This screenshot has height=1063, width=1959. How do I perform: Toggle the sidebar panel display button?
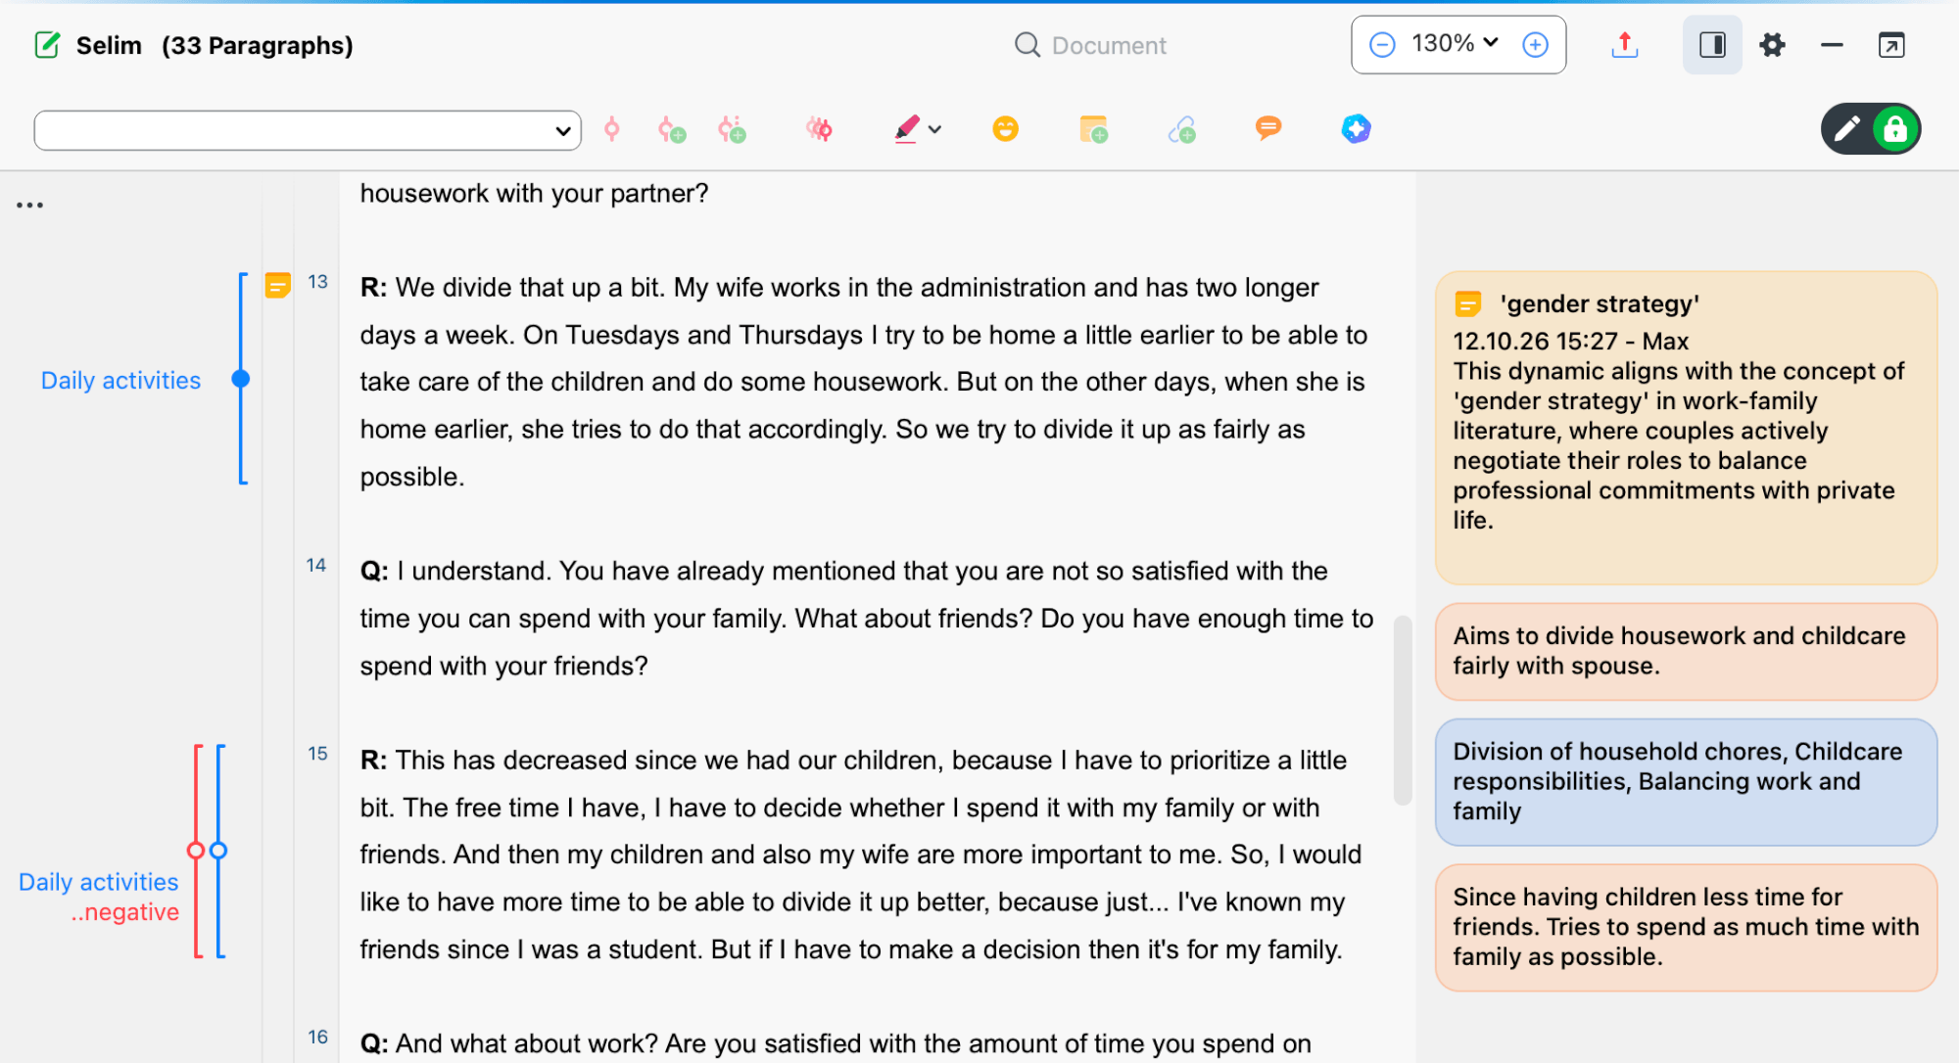pyautogui.click(x=1712, y=45)
